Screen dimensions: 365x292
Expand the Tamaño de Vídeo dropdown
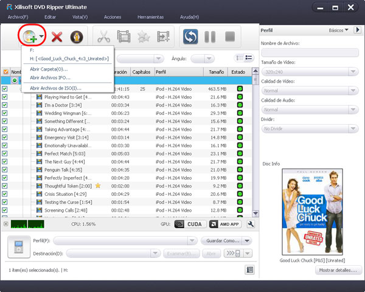pyautogui.click(x=310, y=72)
